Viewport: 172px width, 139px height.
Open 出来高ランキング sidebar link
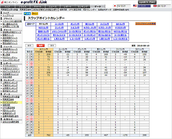(x=10, y=88)
